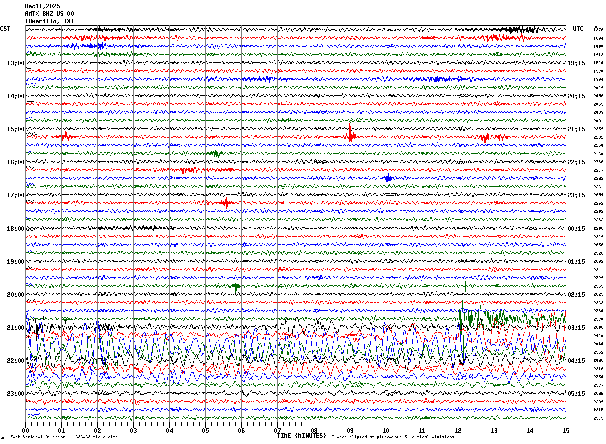This screenshot has height=444, width=606.
Task: Click the 09 minute tick label
Action: (x=350, y=430)
